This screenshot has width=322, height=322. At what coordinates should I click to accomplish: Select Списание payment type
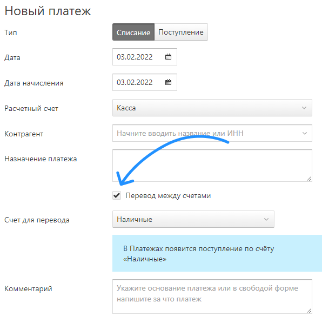(133, 32)
